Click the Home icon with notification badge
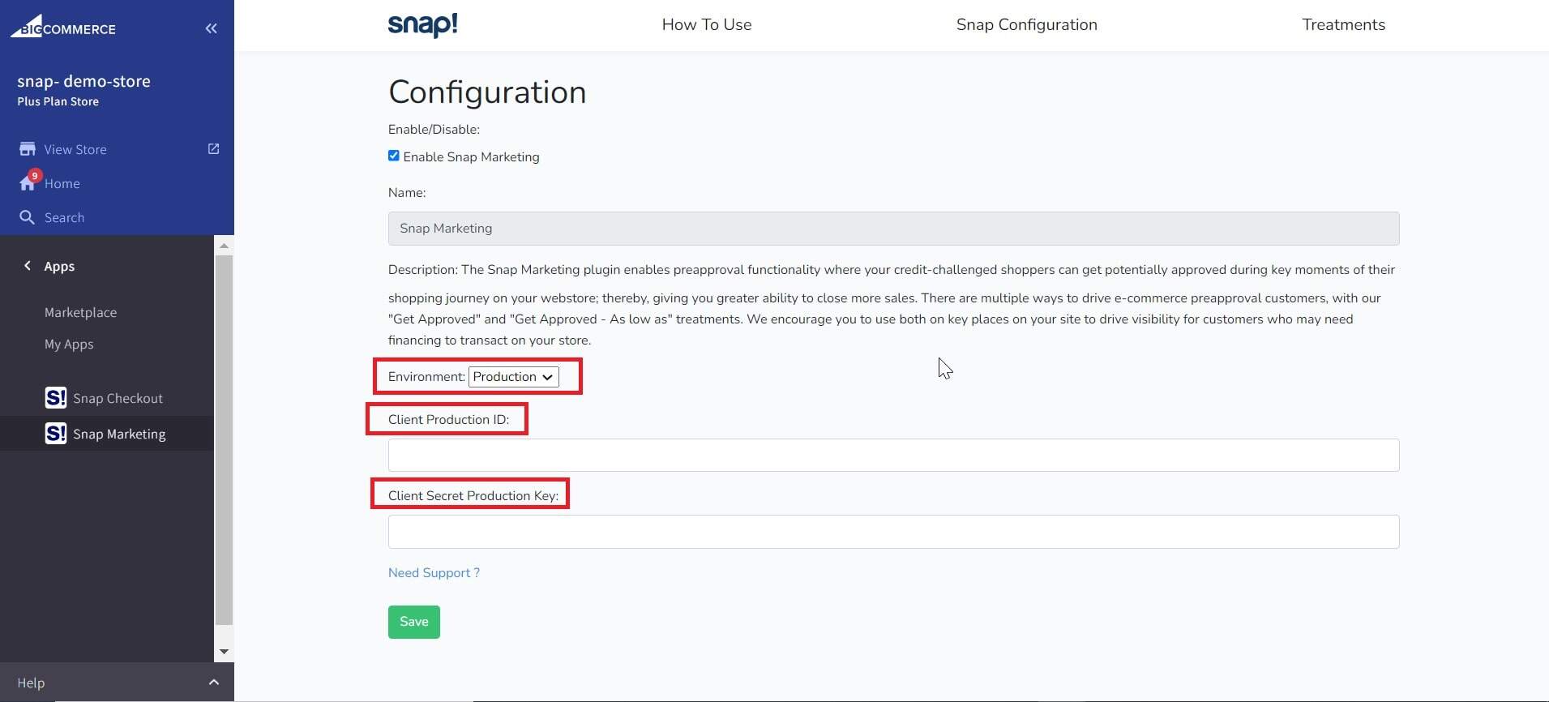 pyautogui.click(x=28, y=182)
